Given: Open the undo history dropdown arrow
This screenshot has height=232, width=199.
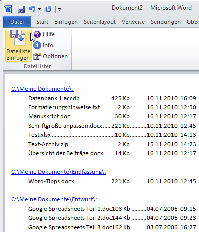Looking at the screenshot, I should coord(39,9).
